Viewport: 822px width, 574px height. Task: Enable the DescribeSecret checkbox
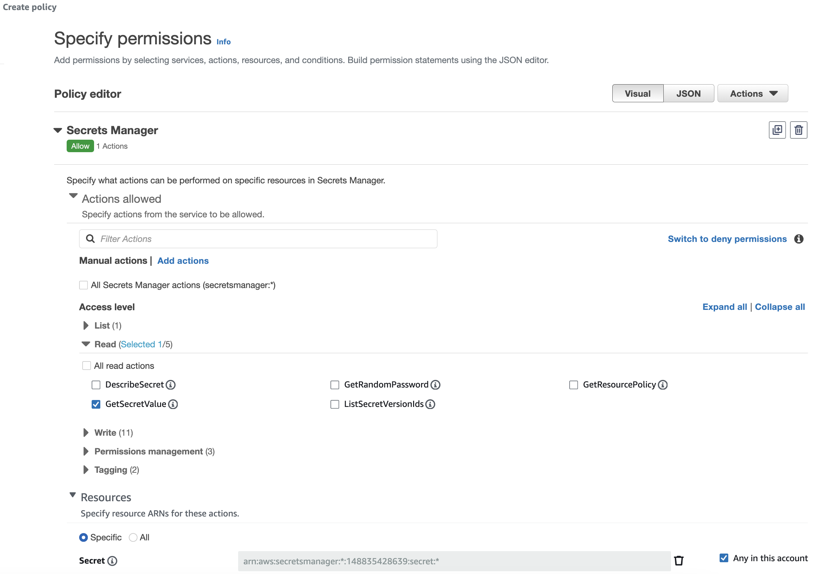tap(96, 384)
